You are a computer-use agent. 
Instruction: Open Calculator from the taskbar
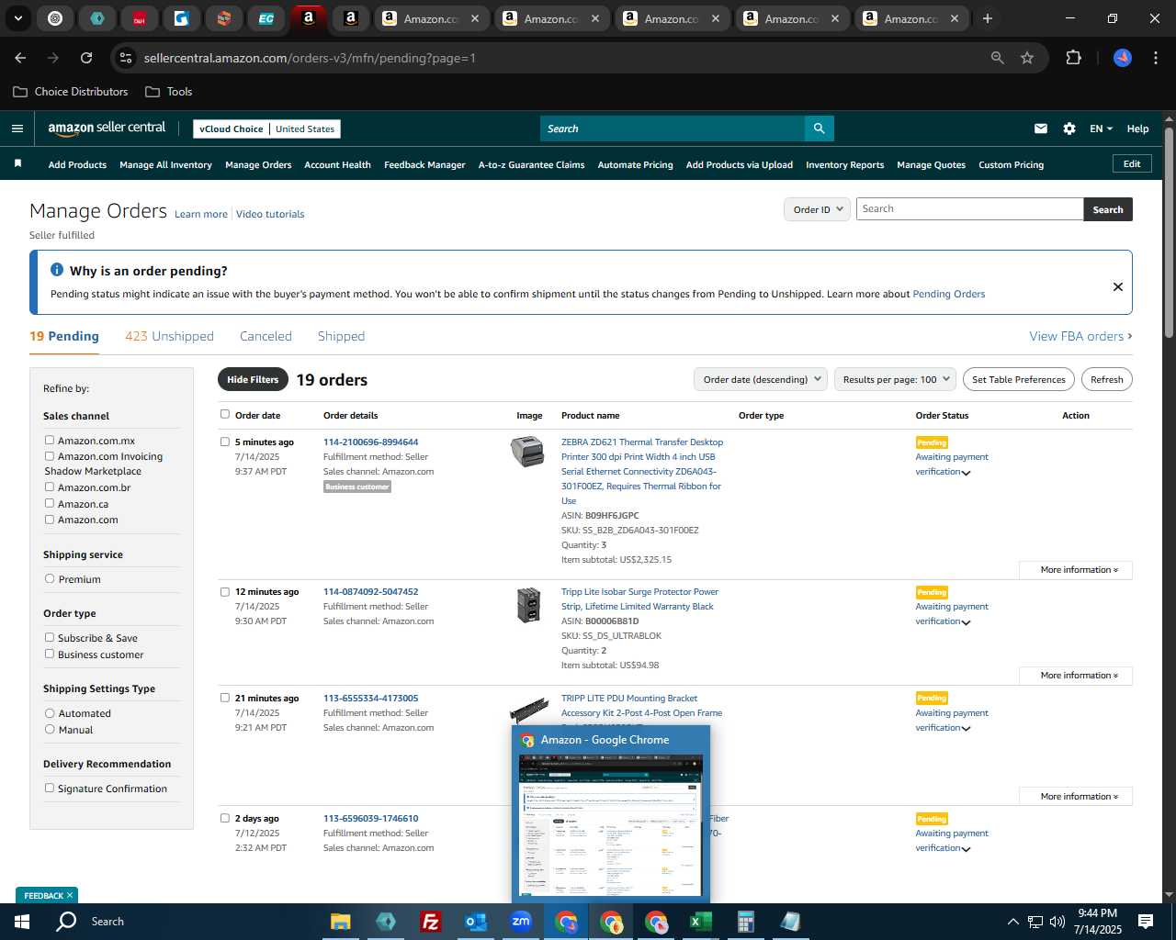(x=745, y=922)
